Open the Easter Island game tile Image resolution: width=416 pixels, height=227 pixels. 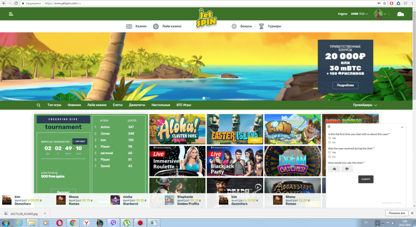pyautogui.click(x=235, y=129)
